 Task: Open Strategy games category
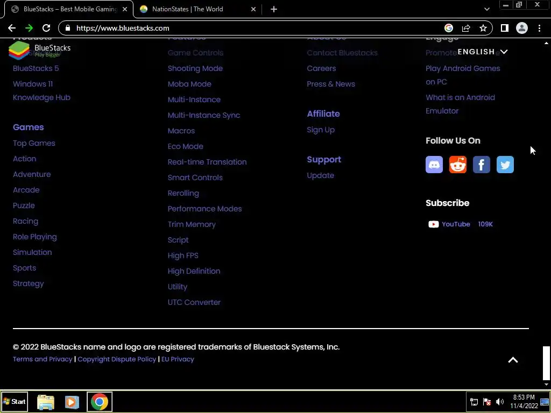tap(29, 283)
